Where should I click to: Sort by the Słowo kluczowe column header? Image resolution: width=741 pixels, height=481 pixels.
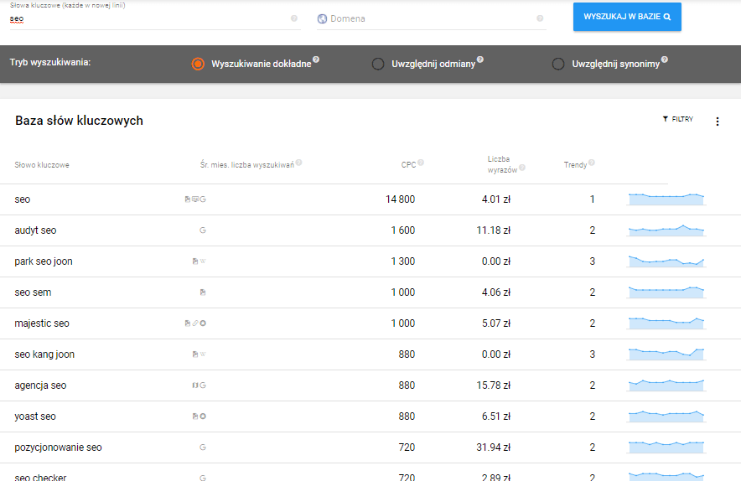(42, 165)
